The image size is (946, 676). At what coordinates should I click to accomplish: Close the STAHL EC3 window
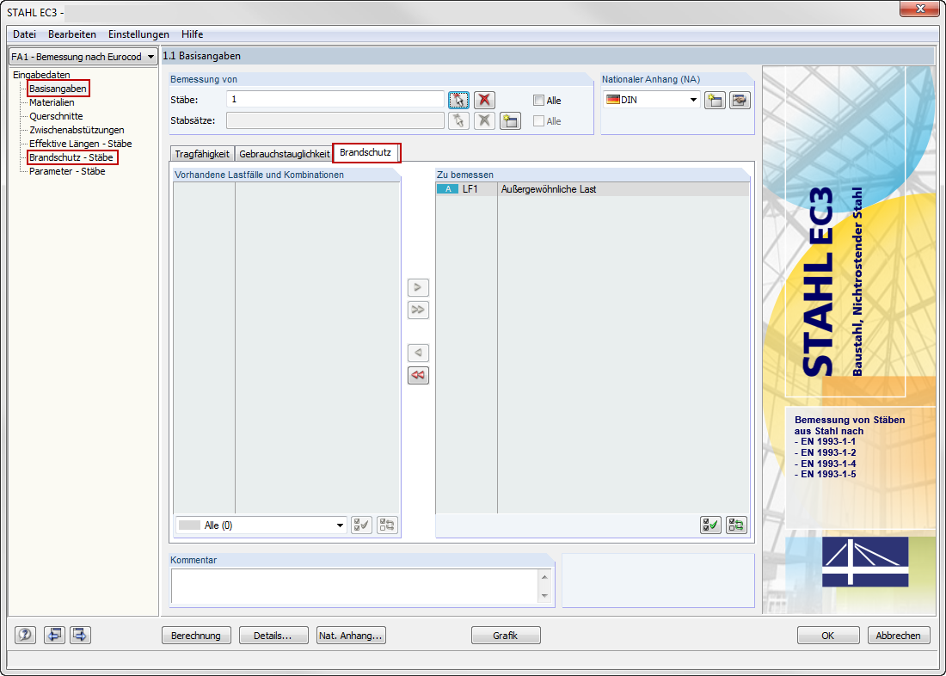coord(919,9)
